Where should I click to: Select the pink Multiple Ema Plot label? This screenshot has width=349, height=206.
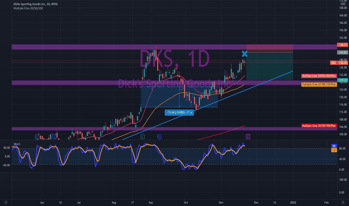[319, 76]
